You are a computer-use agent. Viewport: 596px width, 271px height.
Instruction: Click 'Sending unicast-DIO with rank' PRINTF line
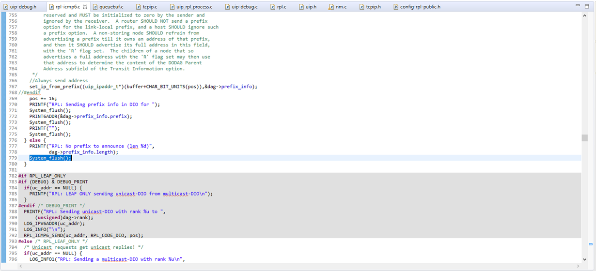point(95,211)
